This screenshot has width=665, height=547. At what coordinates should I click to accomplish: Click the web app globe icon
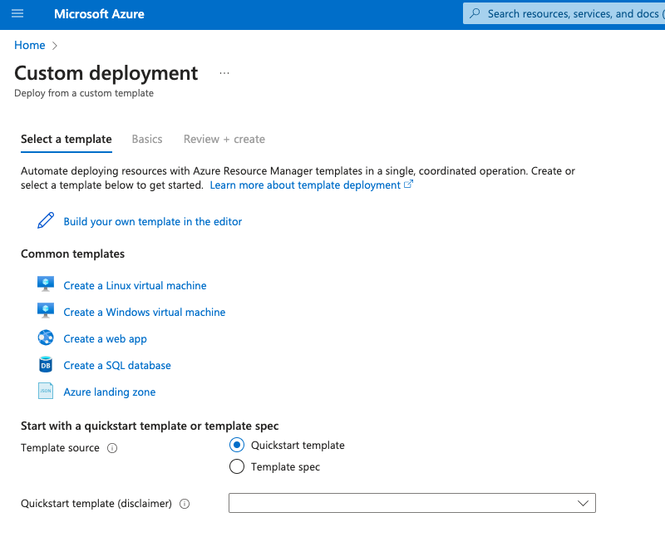[x=46, y=338]
